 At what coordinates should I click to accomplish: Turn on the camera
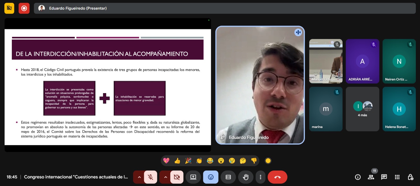177,177
